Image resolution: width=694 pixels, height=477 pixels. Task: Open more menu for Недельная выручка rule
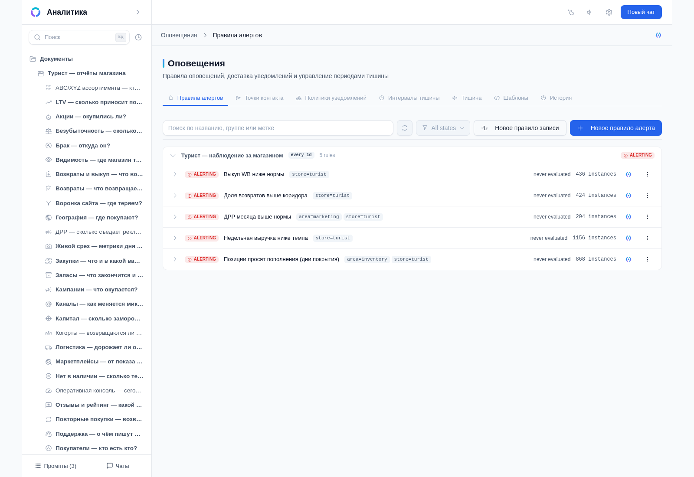pos(648,238)
